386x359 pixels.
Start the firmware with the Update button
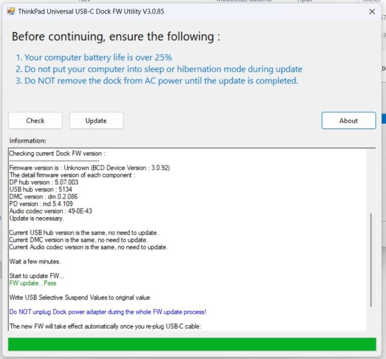(x=96, y=121)
